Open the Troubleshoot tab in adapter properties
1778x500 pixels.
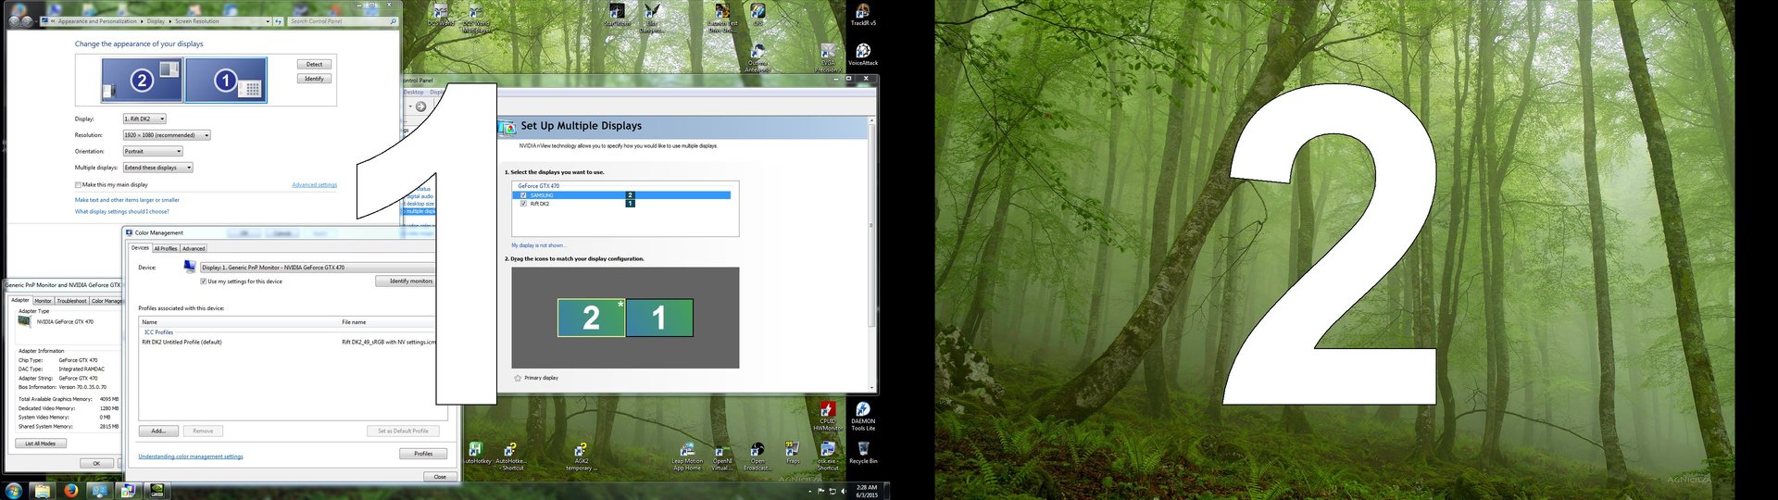(71, 301)
